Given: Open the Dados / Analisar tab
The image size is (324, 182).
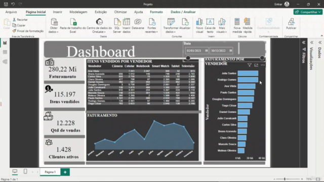Looking at the screenshot, I should pos(183,12).
